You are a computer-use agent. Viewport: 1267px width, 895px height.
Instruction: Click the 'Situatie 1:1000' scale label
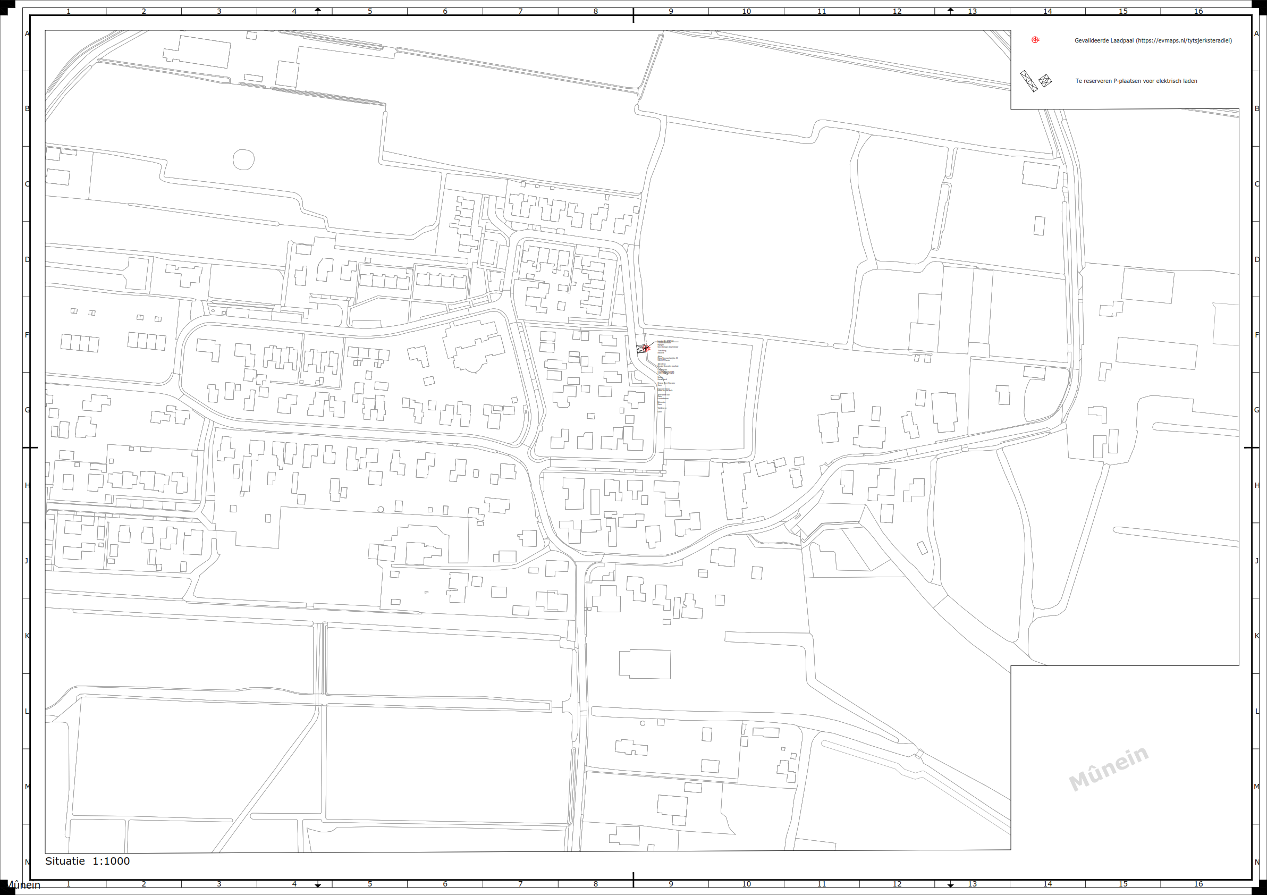pyautogui.click(x=87, y=861)
